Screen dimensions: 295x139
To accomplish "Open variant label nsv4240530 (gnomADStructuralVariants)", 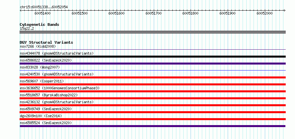I will click(x=57, y=74).
